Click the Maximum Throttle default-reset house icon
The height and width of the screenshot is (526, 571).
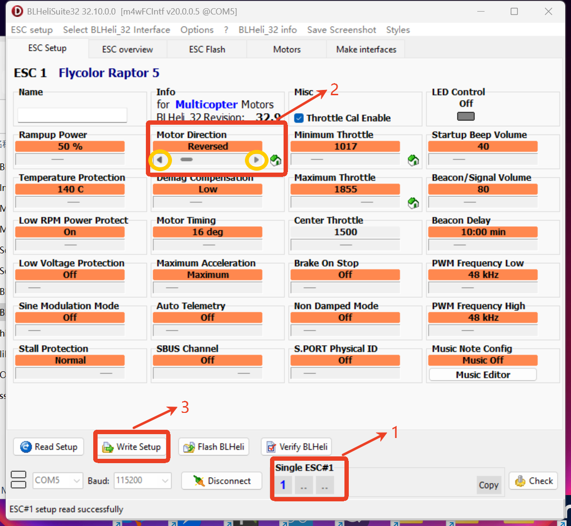coord(414,203)
